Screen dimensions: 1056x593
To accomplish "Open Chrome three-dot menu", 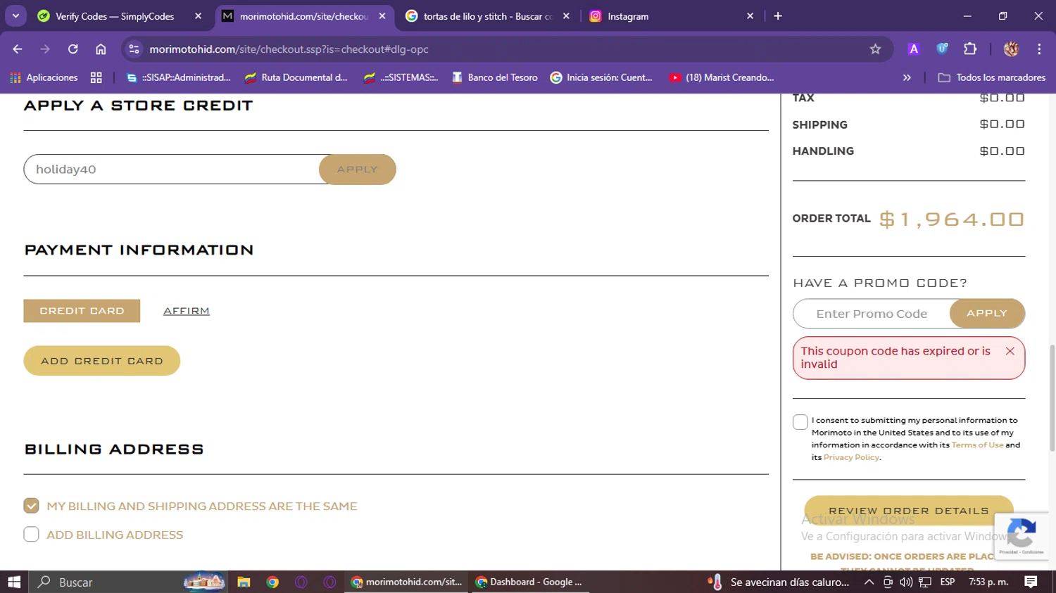I will 1039,49.
